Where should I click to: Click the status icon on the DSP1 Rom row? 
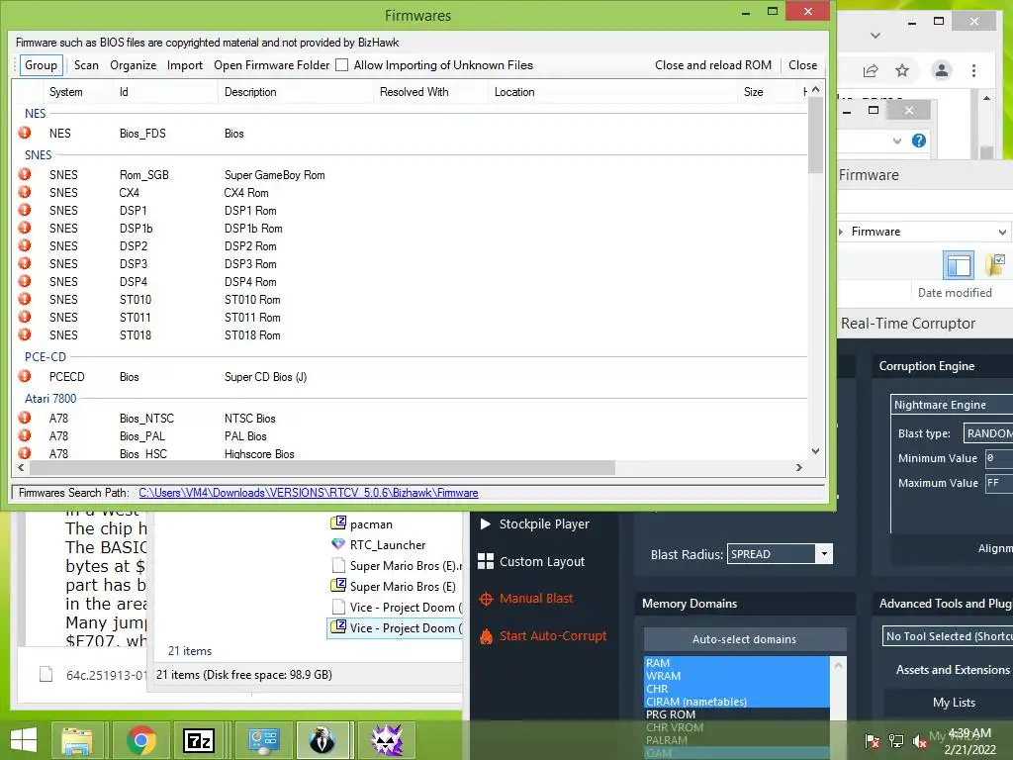coord(25,210)
